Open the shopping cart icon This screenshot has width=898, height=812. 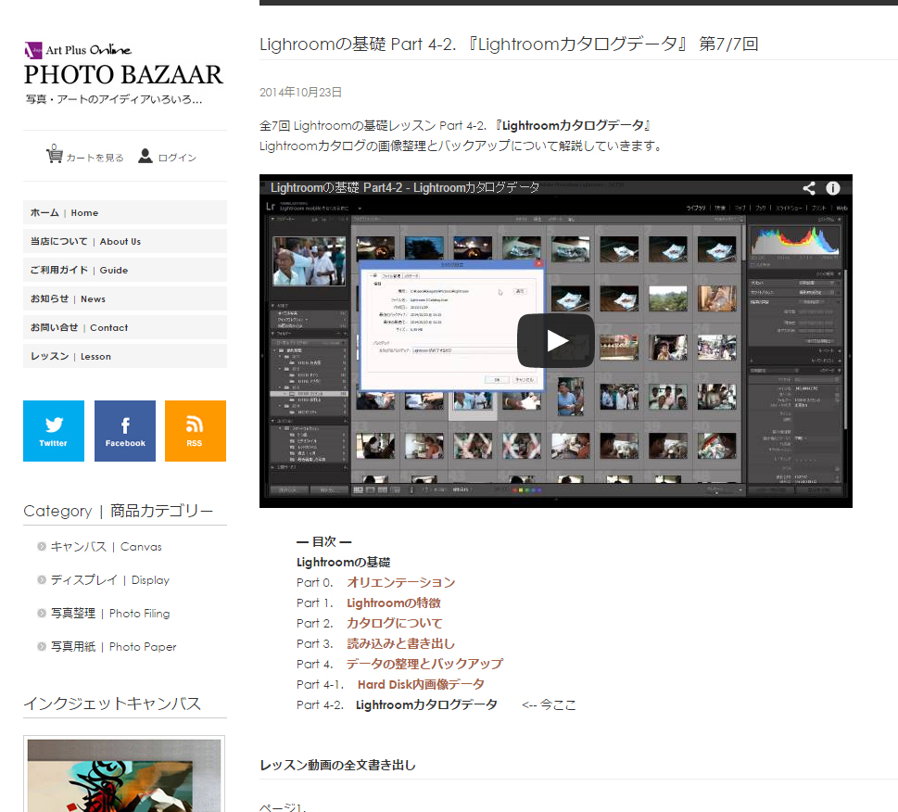point(55,154)
